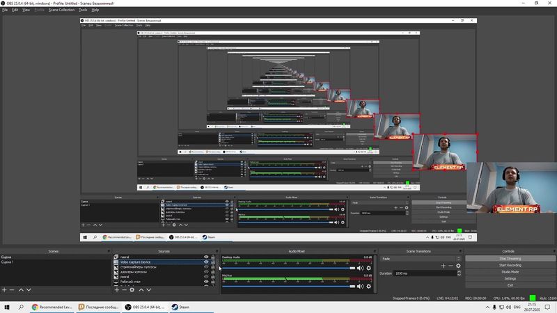Increase transition Duration with up arrow

pyautogui.click(x=460, y=272)
